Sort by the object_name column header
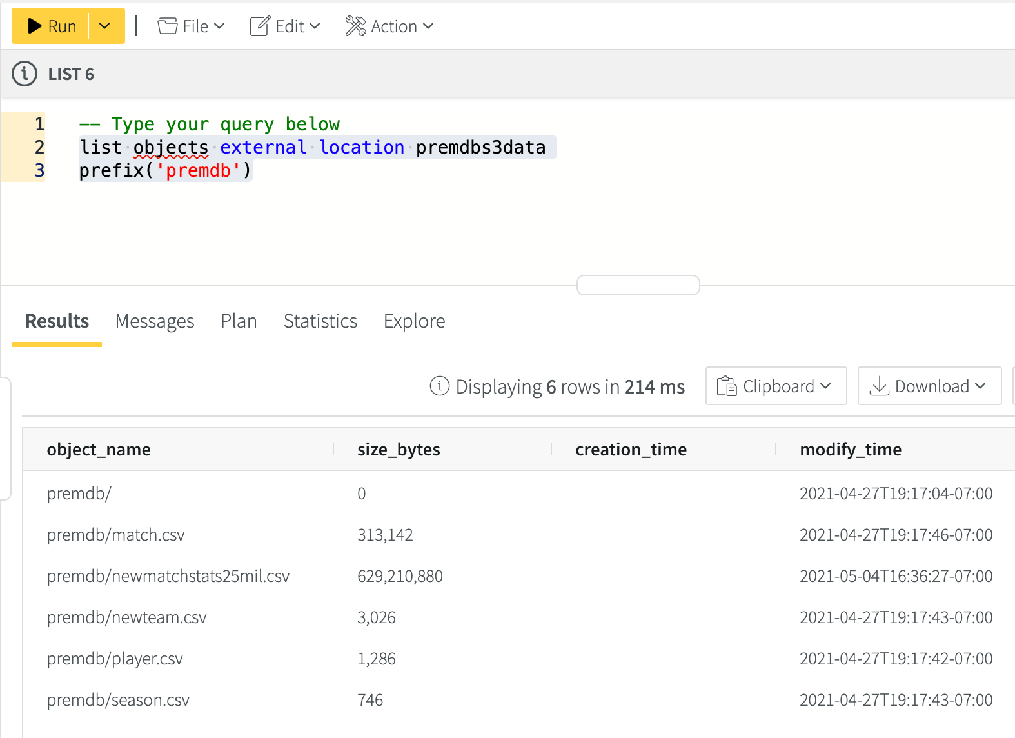Screen dimensions: 1015x738 point(99,450)
